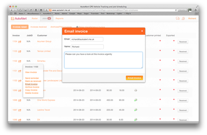Focus the Email address input field
Image resolution: width=207 pixels, height=135 pixels.
click(x=87, y=39)
